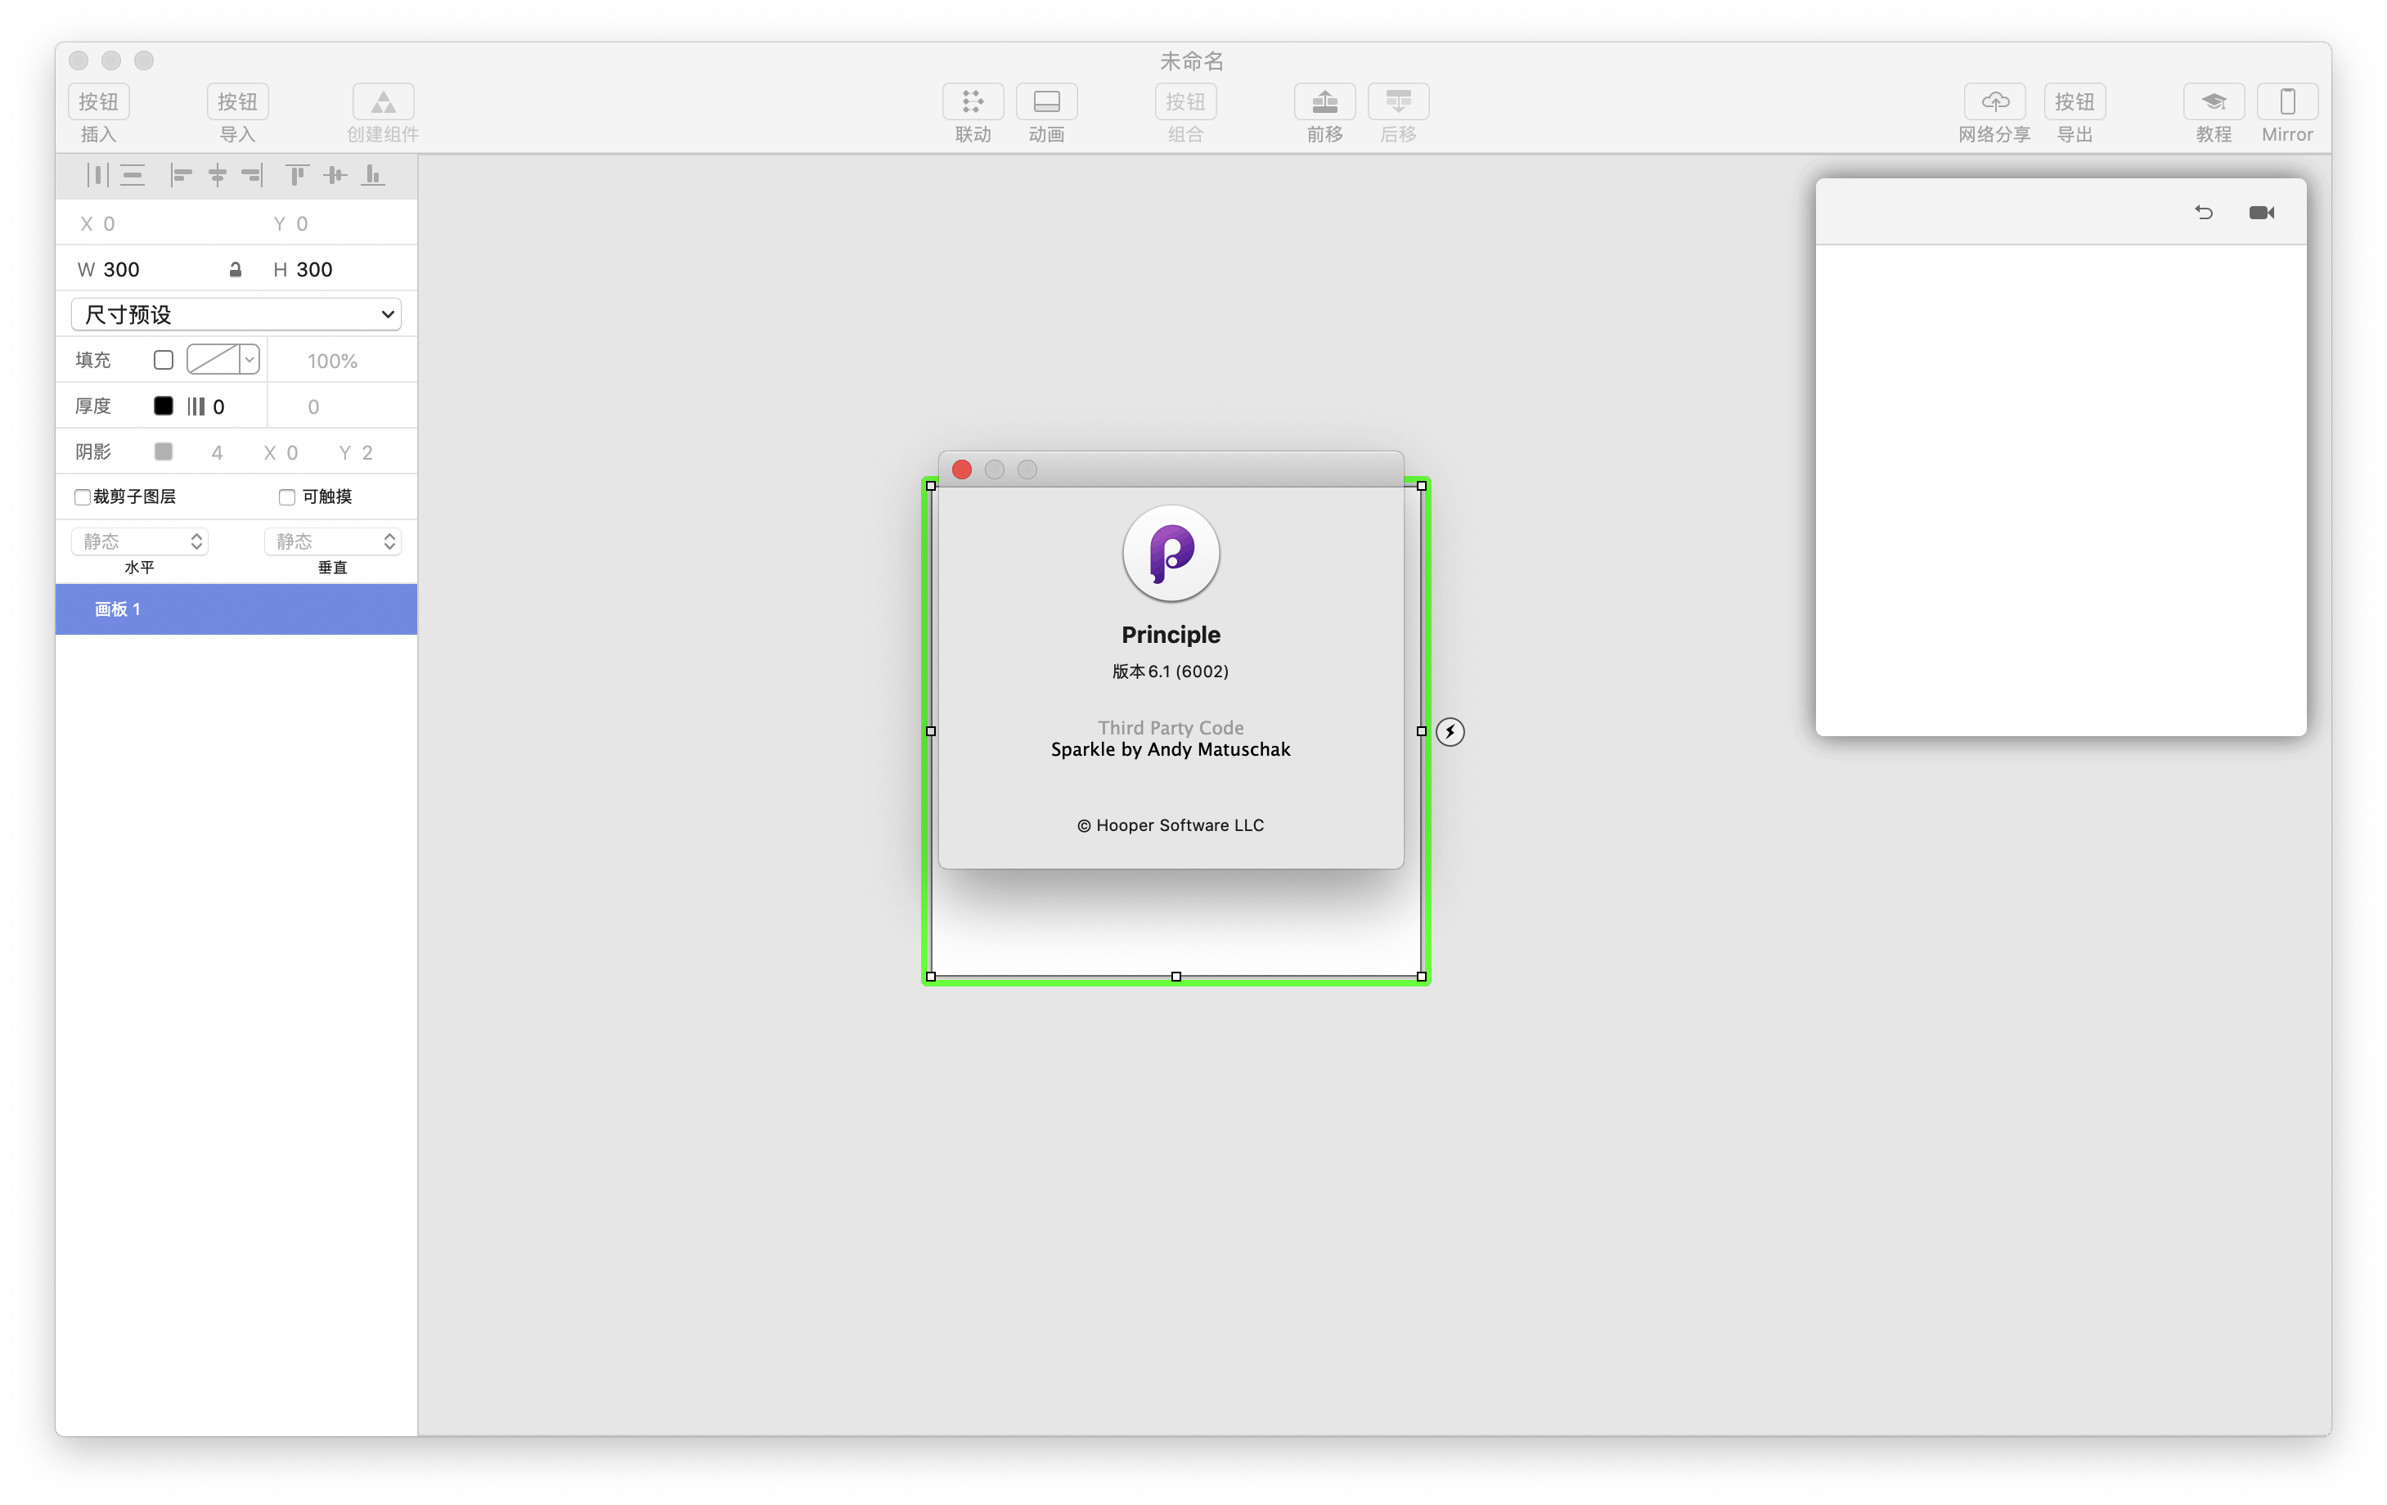Toggle the 可触摸 touchable checkbox

(x=286, y=496)
